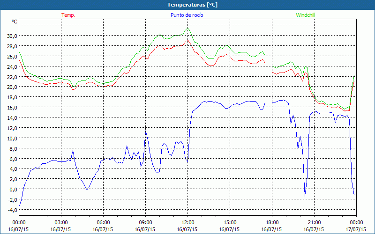This screenshot has width=375, height=234.
Task: Click the 30,0 y-axis value
Action: pyautogui.click(x=12, y=36)
